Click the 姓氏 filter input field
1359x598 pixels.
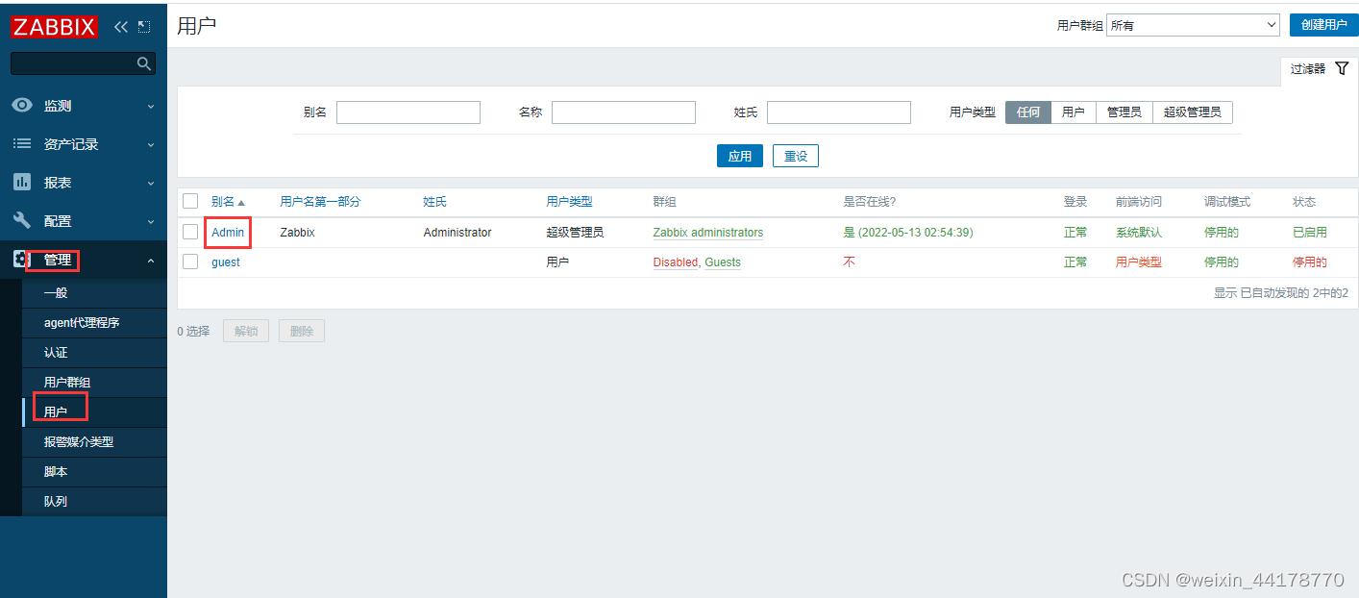coord(839,112)
